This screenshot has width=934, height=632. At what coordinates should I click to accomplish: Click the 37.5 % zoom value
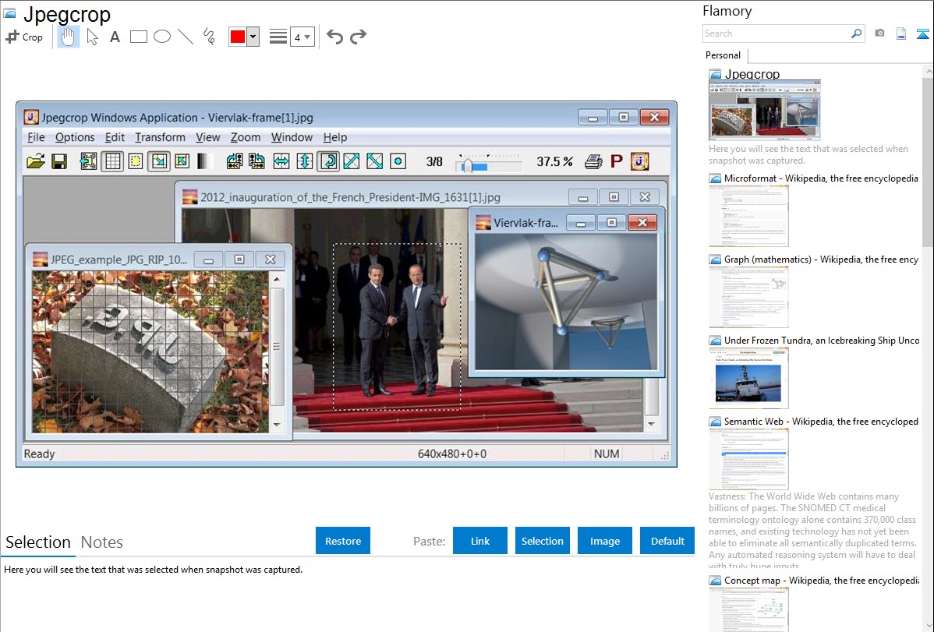pyautogui.click(x=554, y=161)
